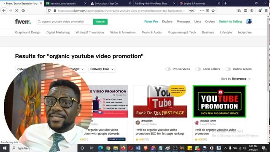Open the Sort by Relevance dropdown

[x=236, y=79]
